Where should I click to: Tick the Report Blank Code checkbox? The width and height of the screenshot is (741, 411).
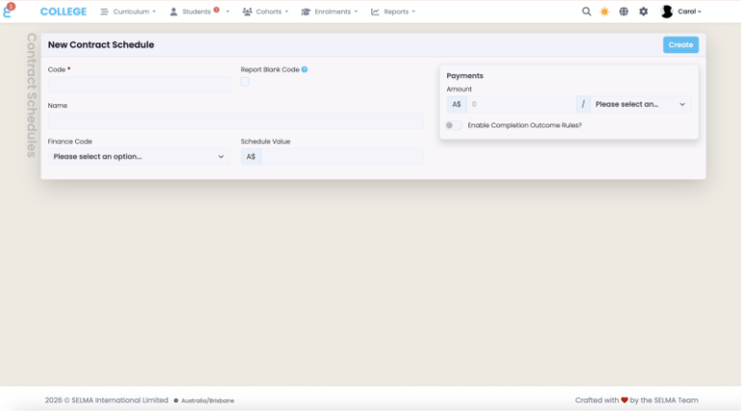click(245, 82)
